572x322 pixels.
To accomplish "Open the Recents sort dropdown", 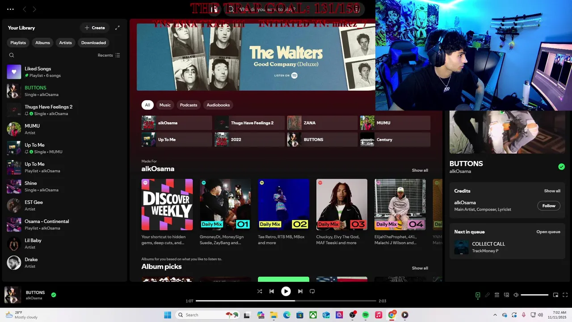I will pos(109,55).
